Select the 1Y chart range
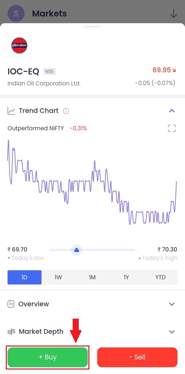The height and width of the screenshot is (374, 185). click(x=126, y=277)
